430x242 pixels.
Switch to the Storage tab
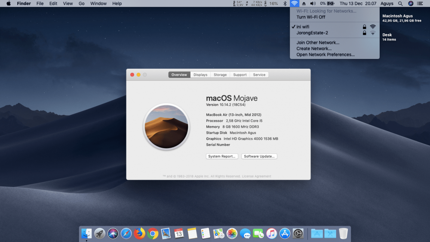coord(220,74)
